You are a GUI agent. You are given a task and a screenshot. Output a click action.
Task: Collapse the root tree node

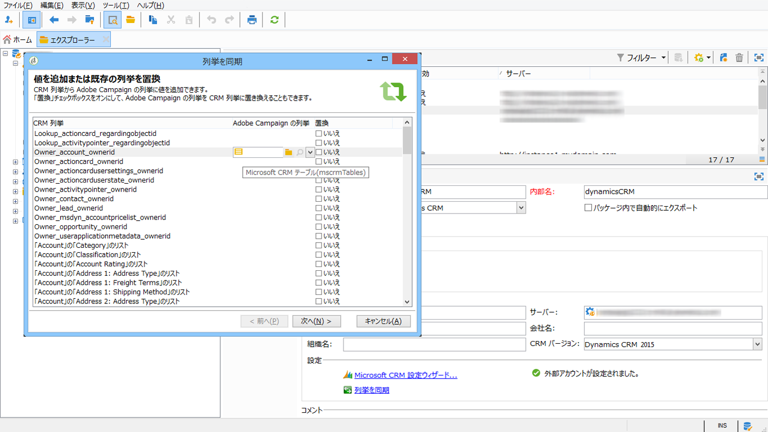pyautogui.click(x=6, y=54)
